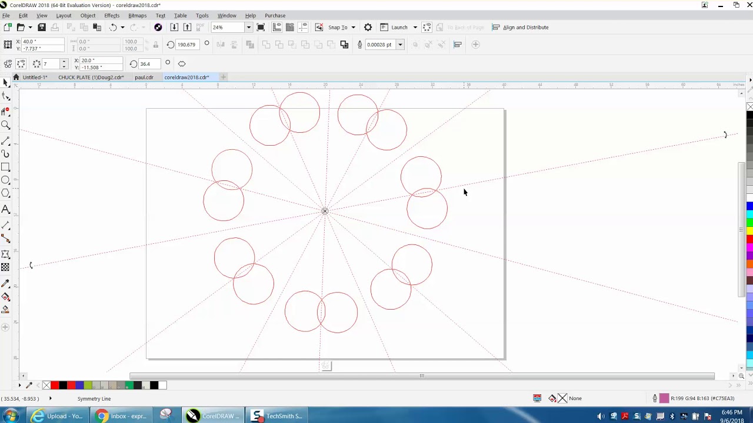The image size is (753, 423).
Task: Activate the Text tool
Action: 6,209
